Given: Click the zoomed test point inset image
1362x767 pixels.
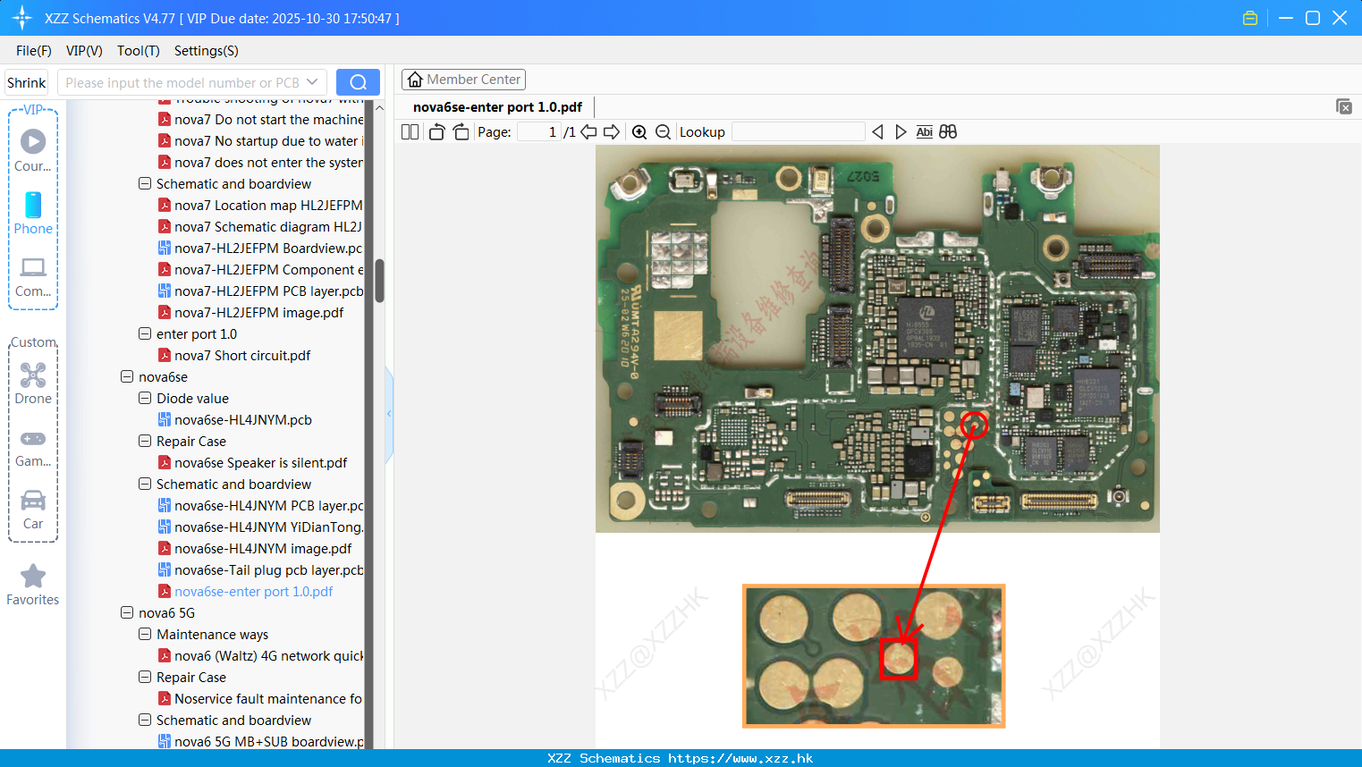Looking at the screenshot, I should click(874, 656).
